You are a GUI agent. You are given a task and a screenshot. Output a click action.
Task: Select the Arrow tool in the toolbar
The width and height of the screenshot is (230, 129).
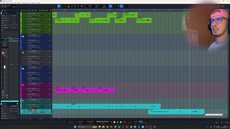coord(59,6)
